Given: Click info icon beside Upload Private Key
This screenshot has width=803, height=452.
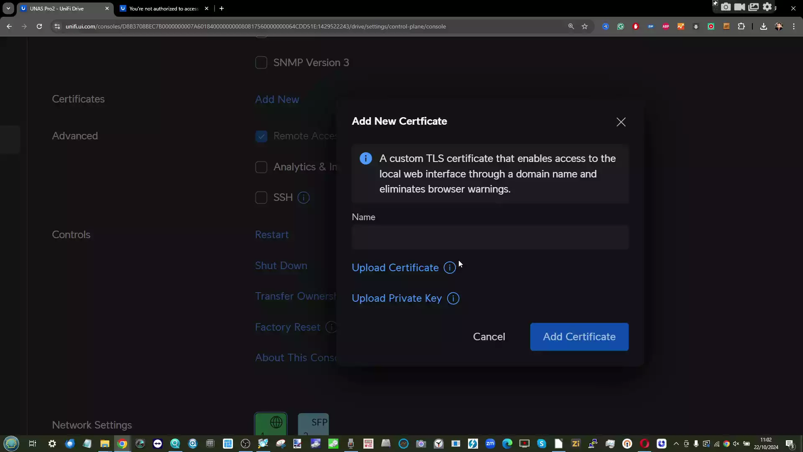Looking at the screenshot, I should click(x=453, y=298).
